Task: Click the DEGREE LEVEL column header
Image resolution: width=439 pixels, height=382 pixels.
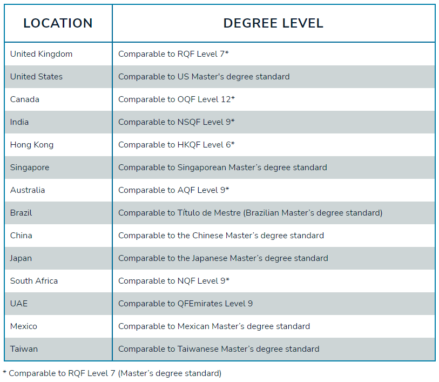Action: (x=273, y=23)
